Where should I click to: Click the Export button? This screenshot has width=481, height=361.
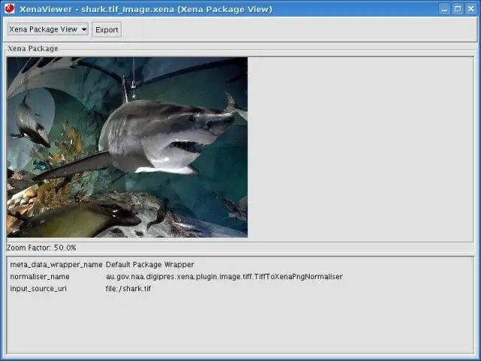tap(107, 30)
